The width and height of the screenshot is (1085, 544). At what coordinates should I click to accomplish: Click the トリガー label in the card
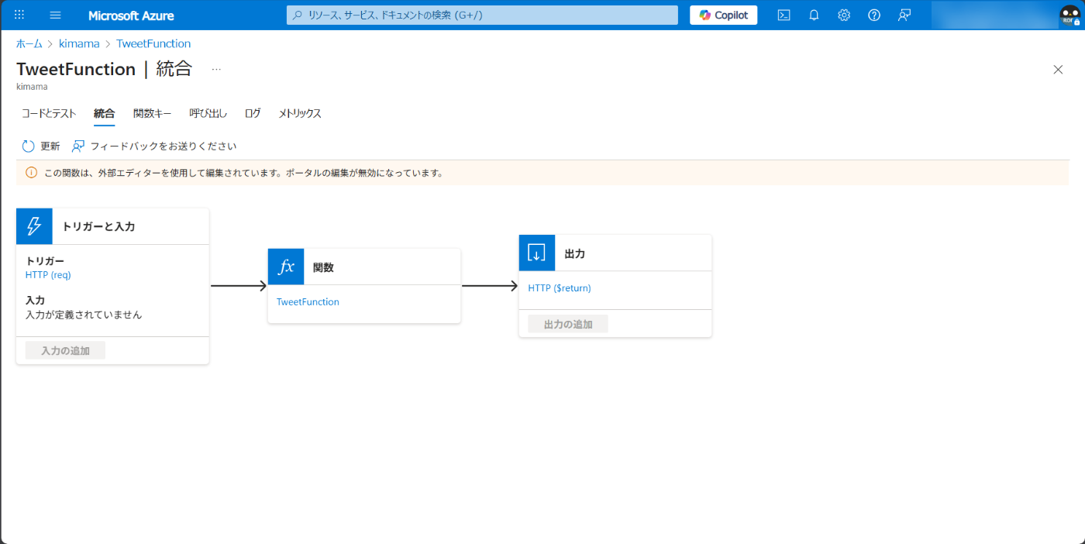click(45, 261)
